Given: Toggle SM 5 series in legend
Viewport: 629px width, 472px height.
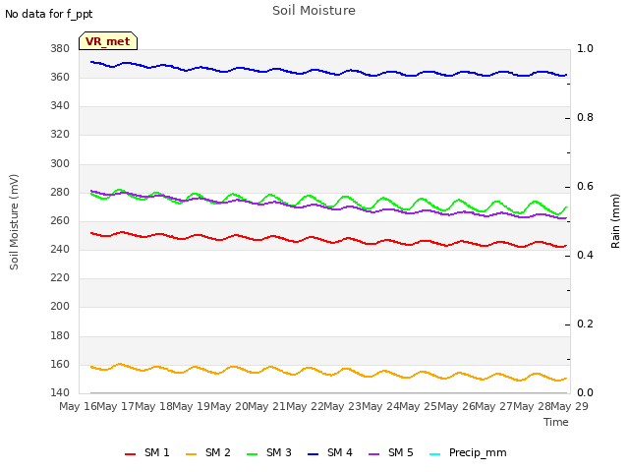Looking at the screenshot, I should coord(391,452).
